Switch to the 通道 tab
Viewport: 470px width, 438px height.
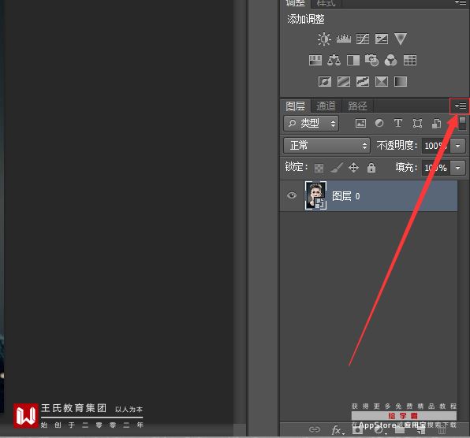(326, 106)
